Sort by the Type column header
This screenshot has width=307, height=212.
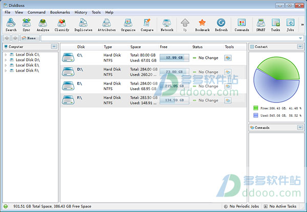(107, 47)
